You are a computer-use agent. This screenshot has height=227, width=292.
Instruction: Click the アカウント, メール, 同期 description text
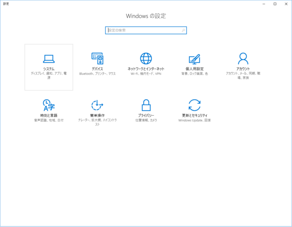click(x=243, y=75)
